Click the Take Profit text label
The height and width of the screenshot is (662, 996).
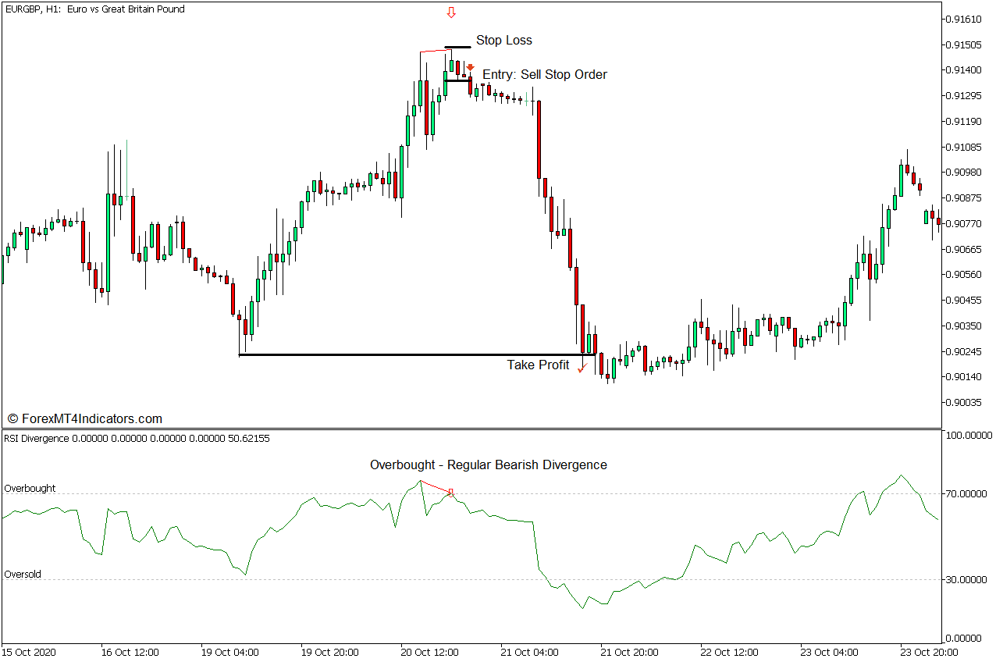click(x=536, y=365)
